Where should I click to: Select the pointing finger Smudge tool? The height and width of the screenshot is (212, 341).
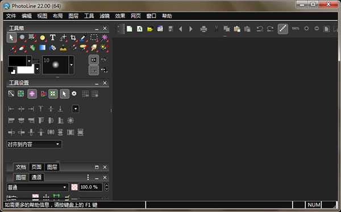click(x=94, y=48)
